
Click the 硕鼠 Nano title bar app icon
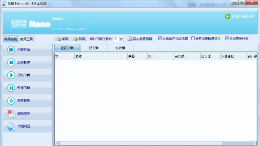point(4,3)
